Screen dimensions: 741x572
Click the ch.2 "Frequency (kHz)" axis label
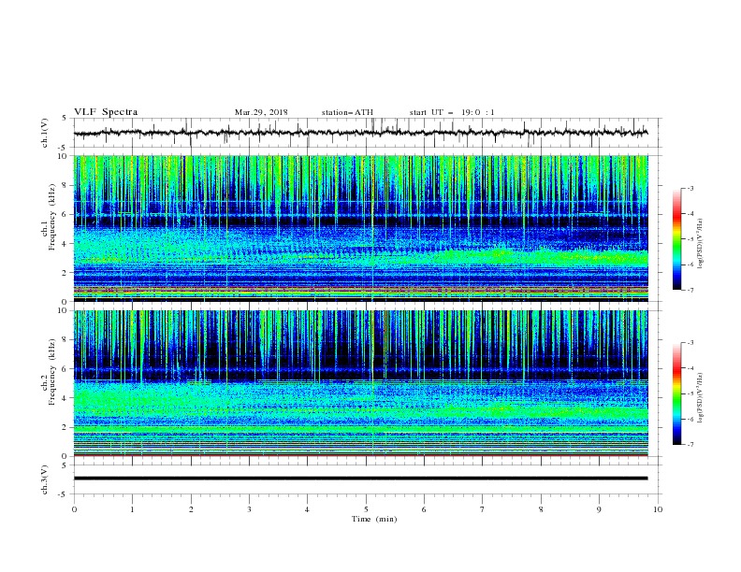[x=52, y=371]
